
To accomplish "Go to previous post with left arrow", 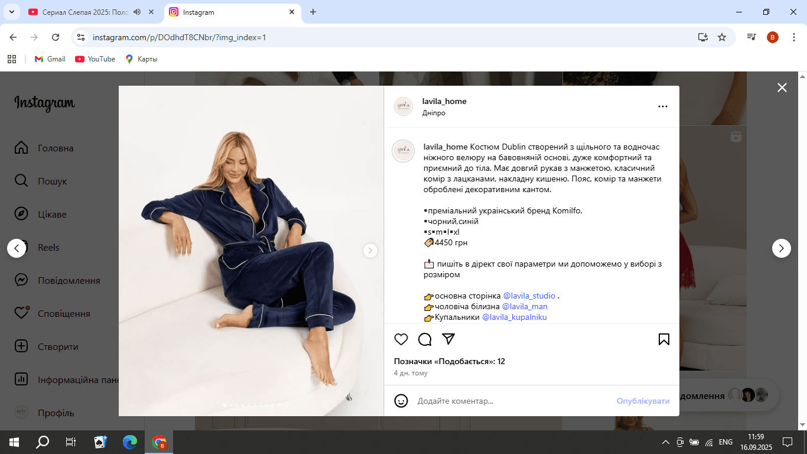I will (x=17, y=248).
